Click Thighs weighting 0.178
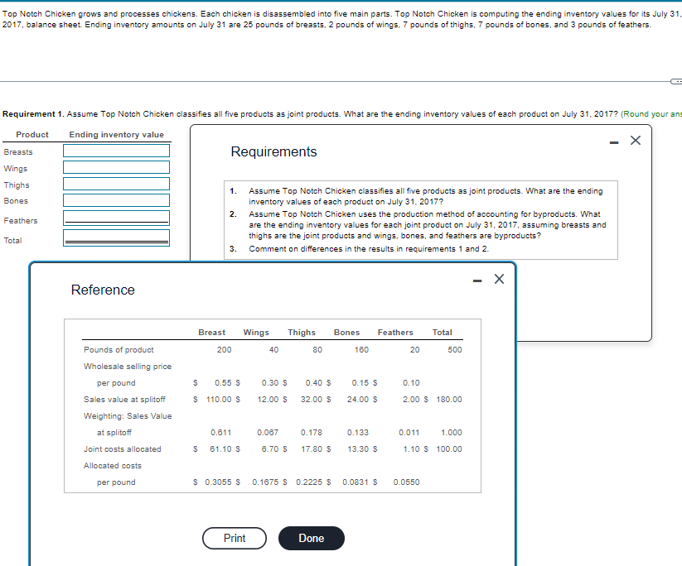Screen dimensions: 682x566 click(312, 432)
